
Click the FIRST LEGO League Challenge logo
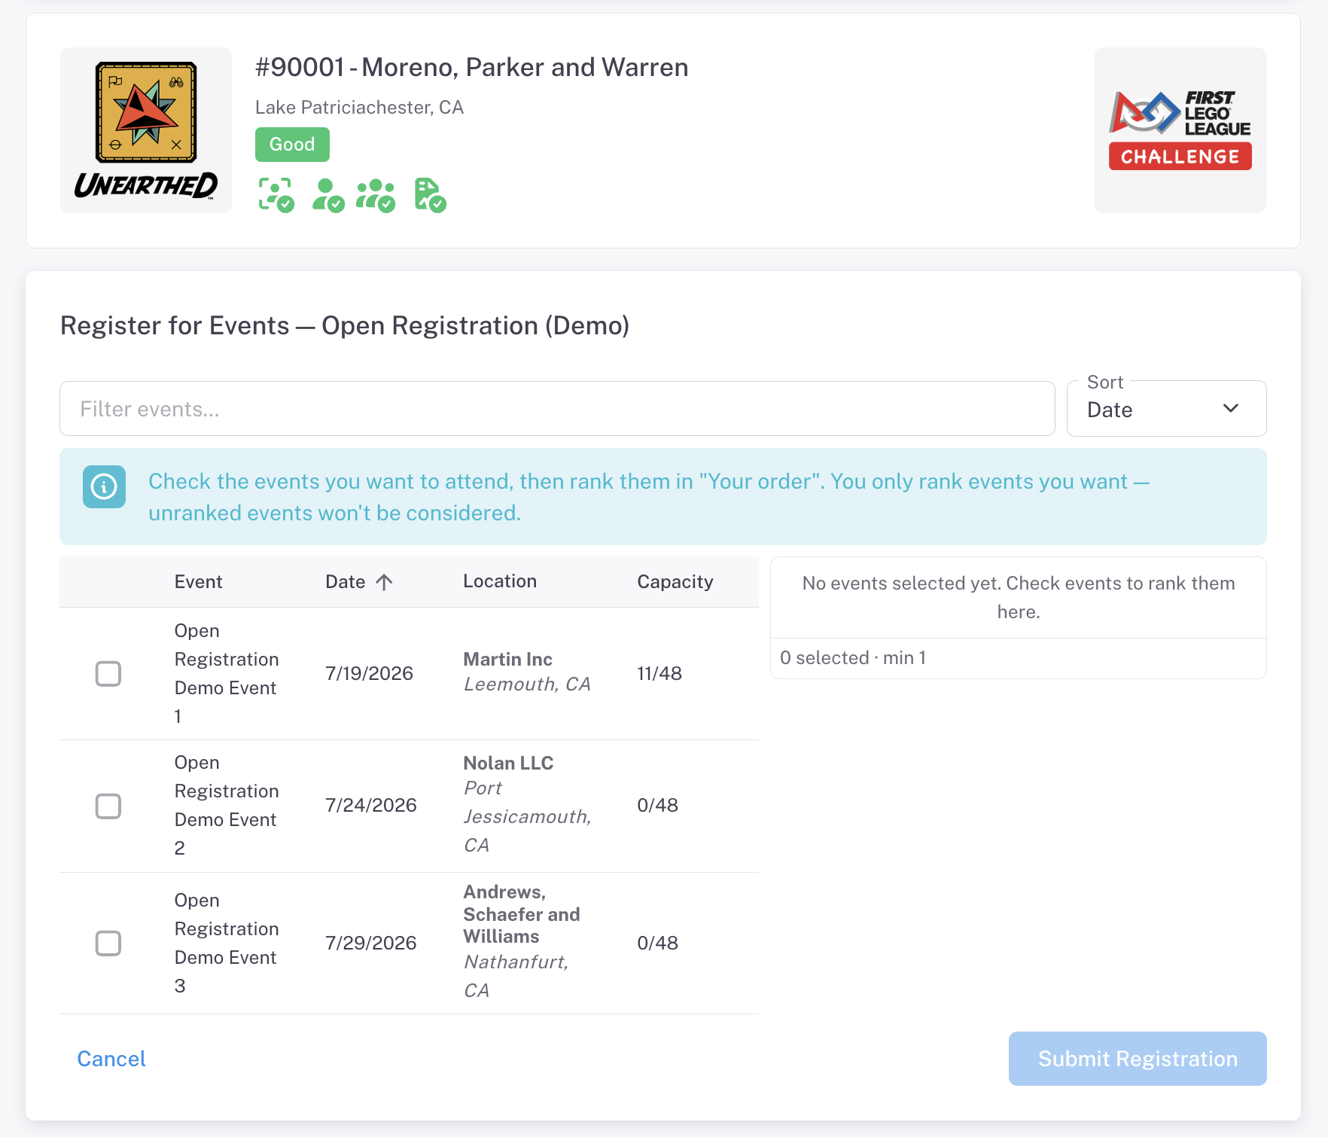1180,130
